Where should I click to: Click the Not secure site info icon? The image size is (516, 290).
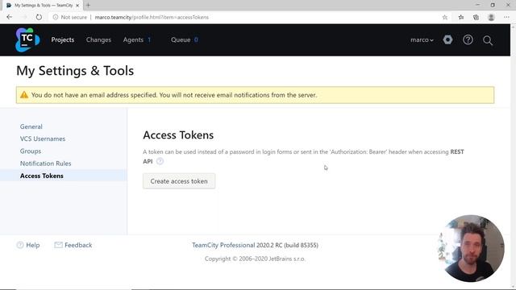pyautogui.click(x=56, y=17)
